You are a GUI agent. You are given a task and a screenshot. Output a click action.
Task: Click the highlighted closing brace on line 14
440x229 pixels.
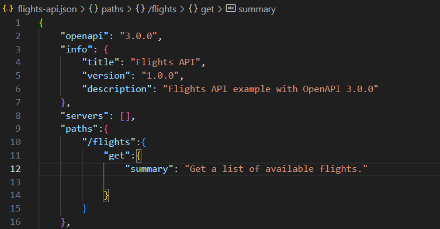[106, 195]
